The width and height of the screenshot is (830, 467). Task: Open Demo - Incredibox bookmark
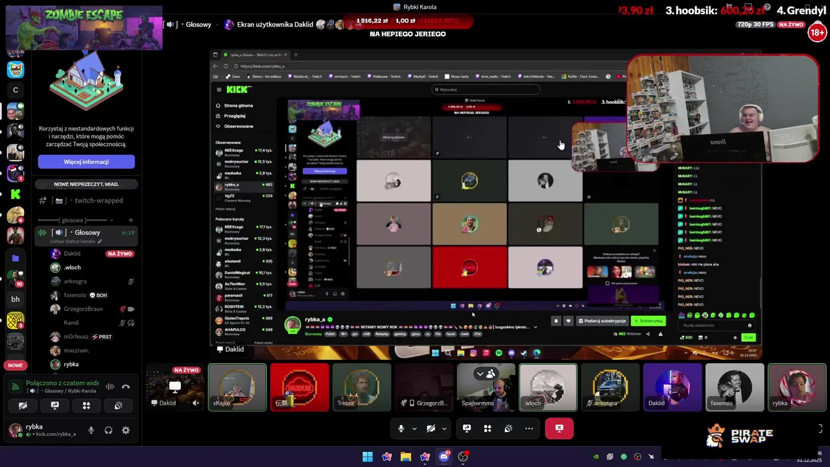click(264, 77)
